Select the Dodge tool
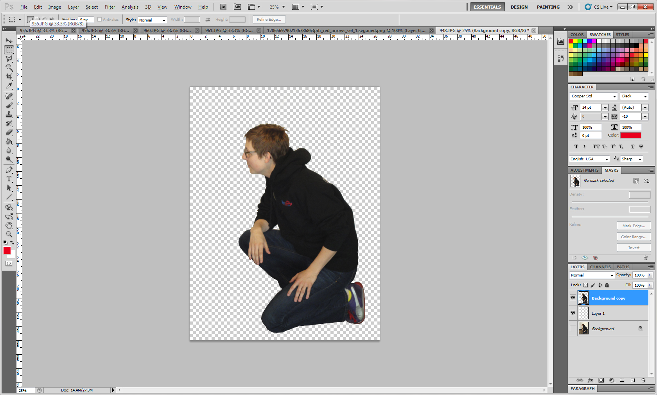This screenshot has width=657, height=395. (x=9, y=159)
